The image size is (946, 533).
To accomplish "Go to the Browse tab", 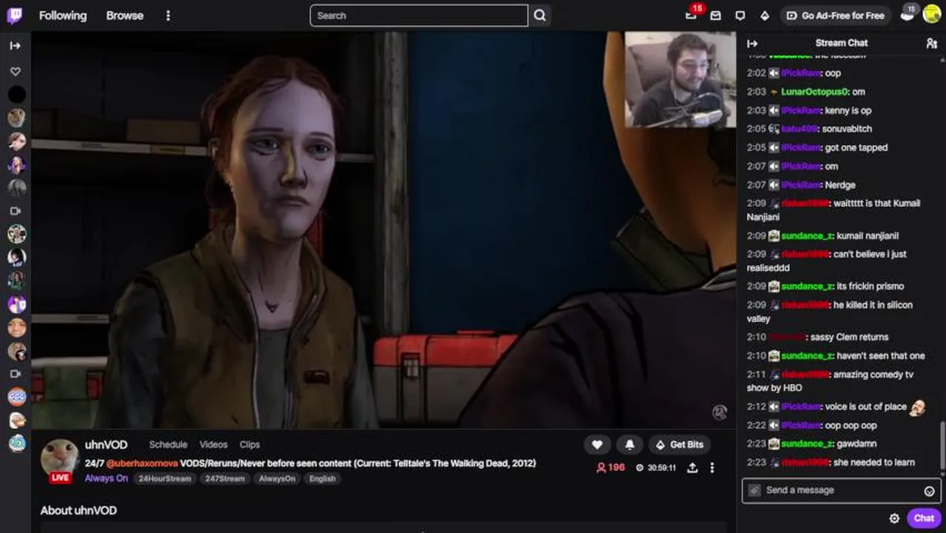I will point(124,16).
